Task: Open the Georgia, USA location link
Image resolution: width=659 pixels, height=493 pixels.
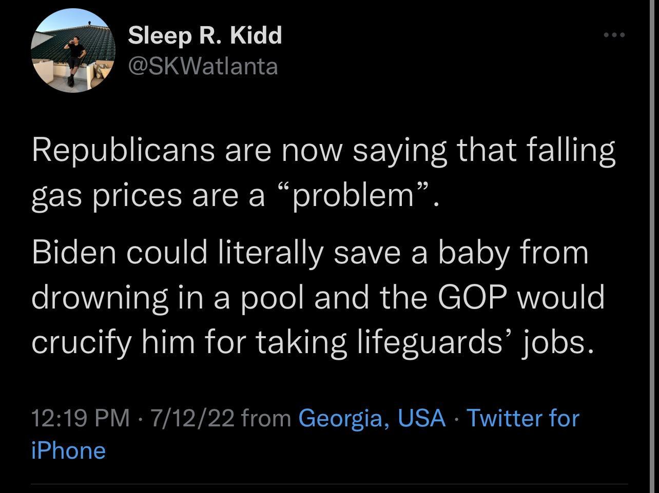Action: point(372,418)
